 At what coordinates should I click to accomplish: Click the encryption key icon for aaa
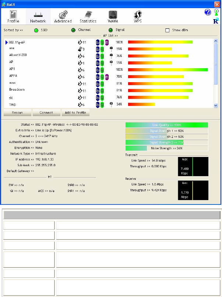click(x=111, y=49)
